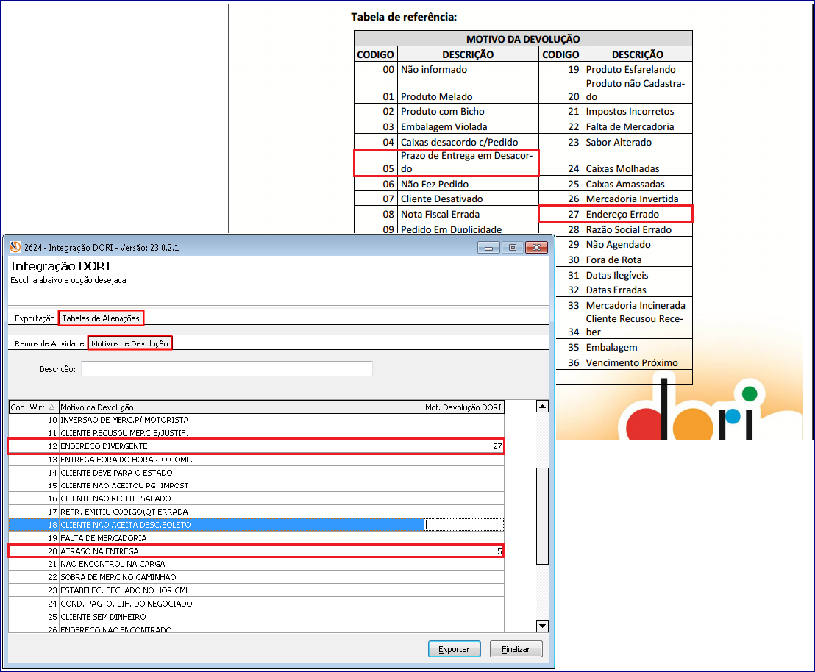Maximize the Integração DORI window

point(513,248)
